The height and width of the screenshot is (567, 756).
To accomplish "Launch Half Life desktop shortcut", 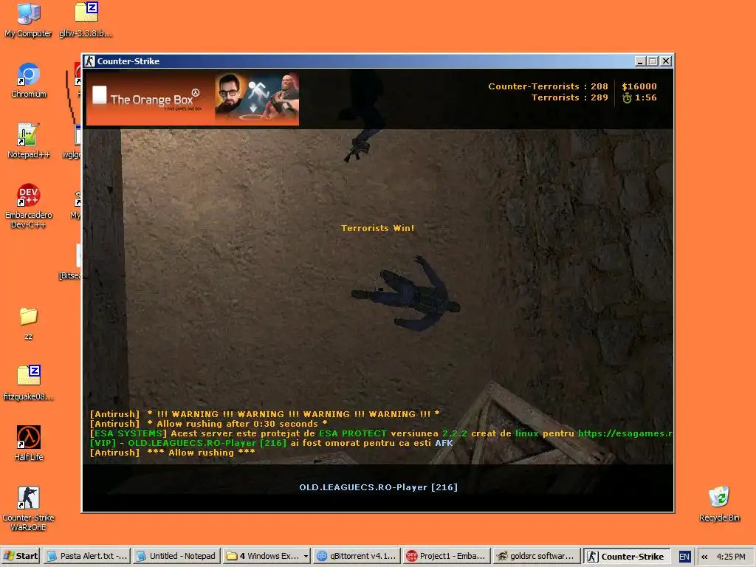I will point(29,443).
